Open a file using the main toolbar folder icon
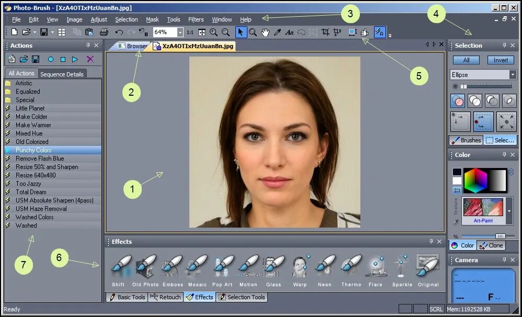 pos(26,32)
